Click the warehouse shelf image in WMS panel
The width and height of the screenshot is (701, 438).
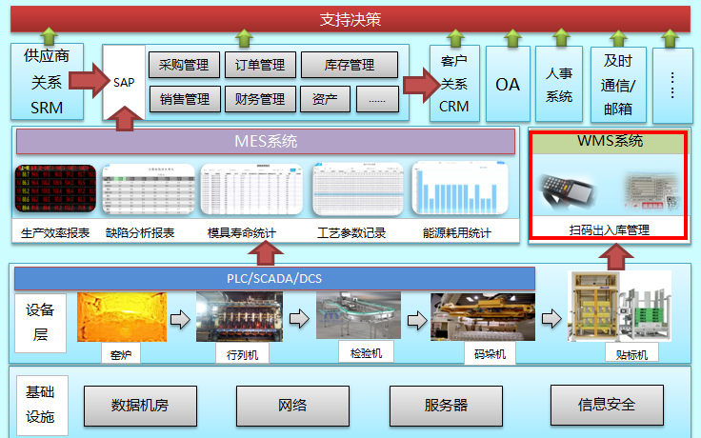coord(652,191)
